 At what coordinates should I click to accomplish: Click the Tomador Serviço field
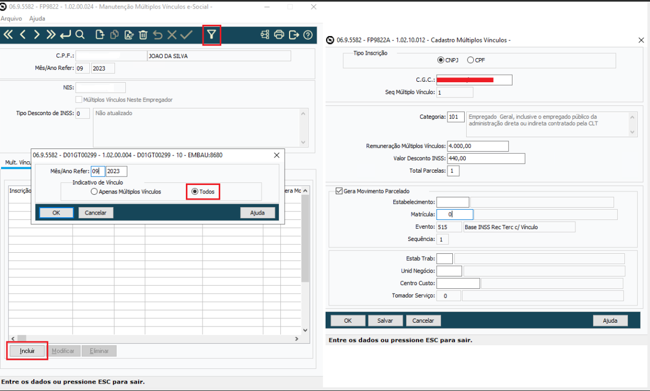448,296
